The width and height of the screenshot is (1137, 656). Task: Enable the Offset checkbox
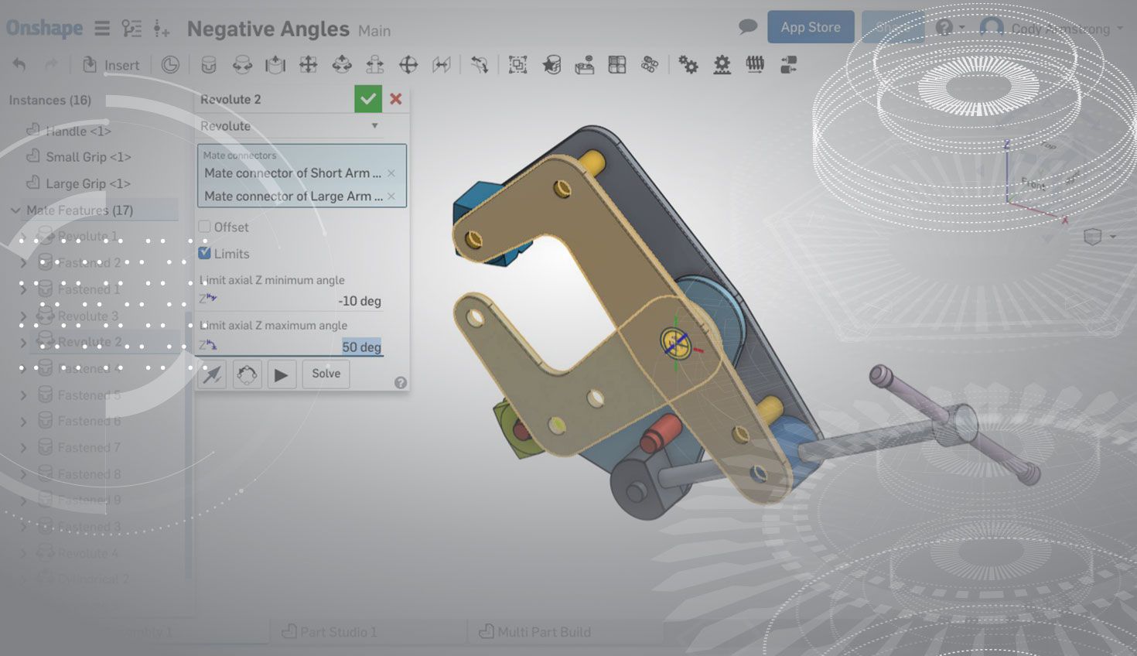pyautogui.click(x=205, y=227)
